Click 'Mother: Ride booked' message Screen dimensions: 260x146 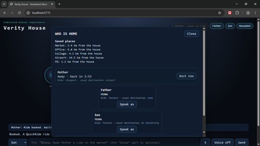pyautogui.click(x=31, y=127)
